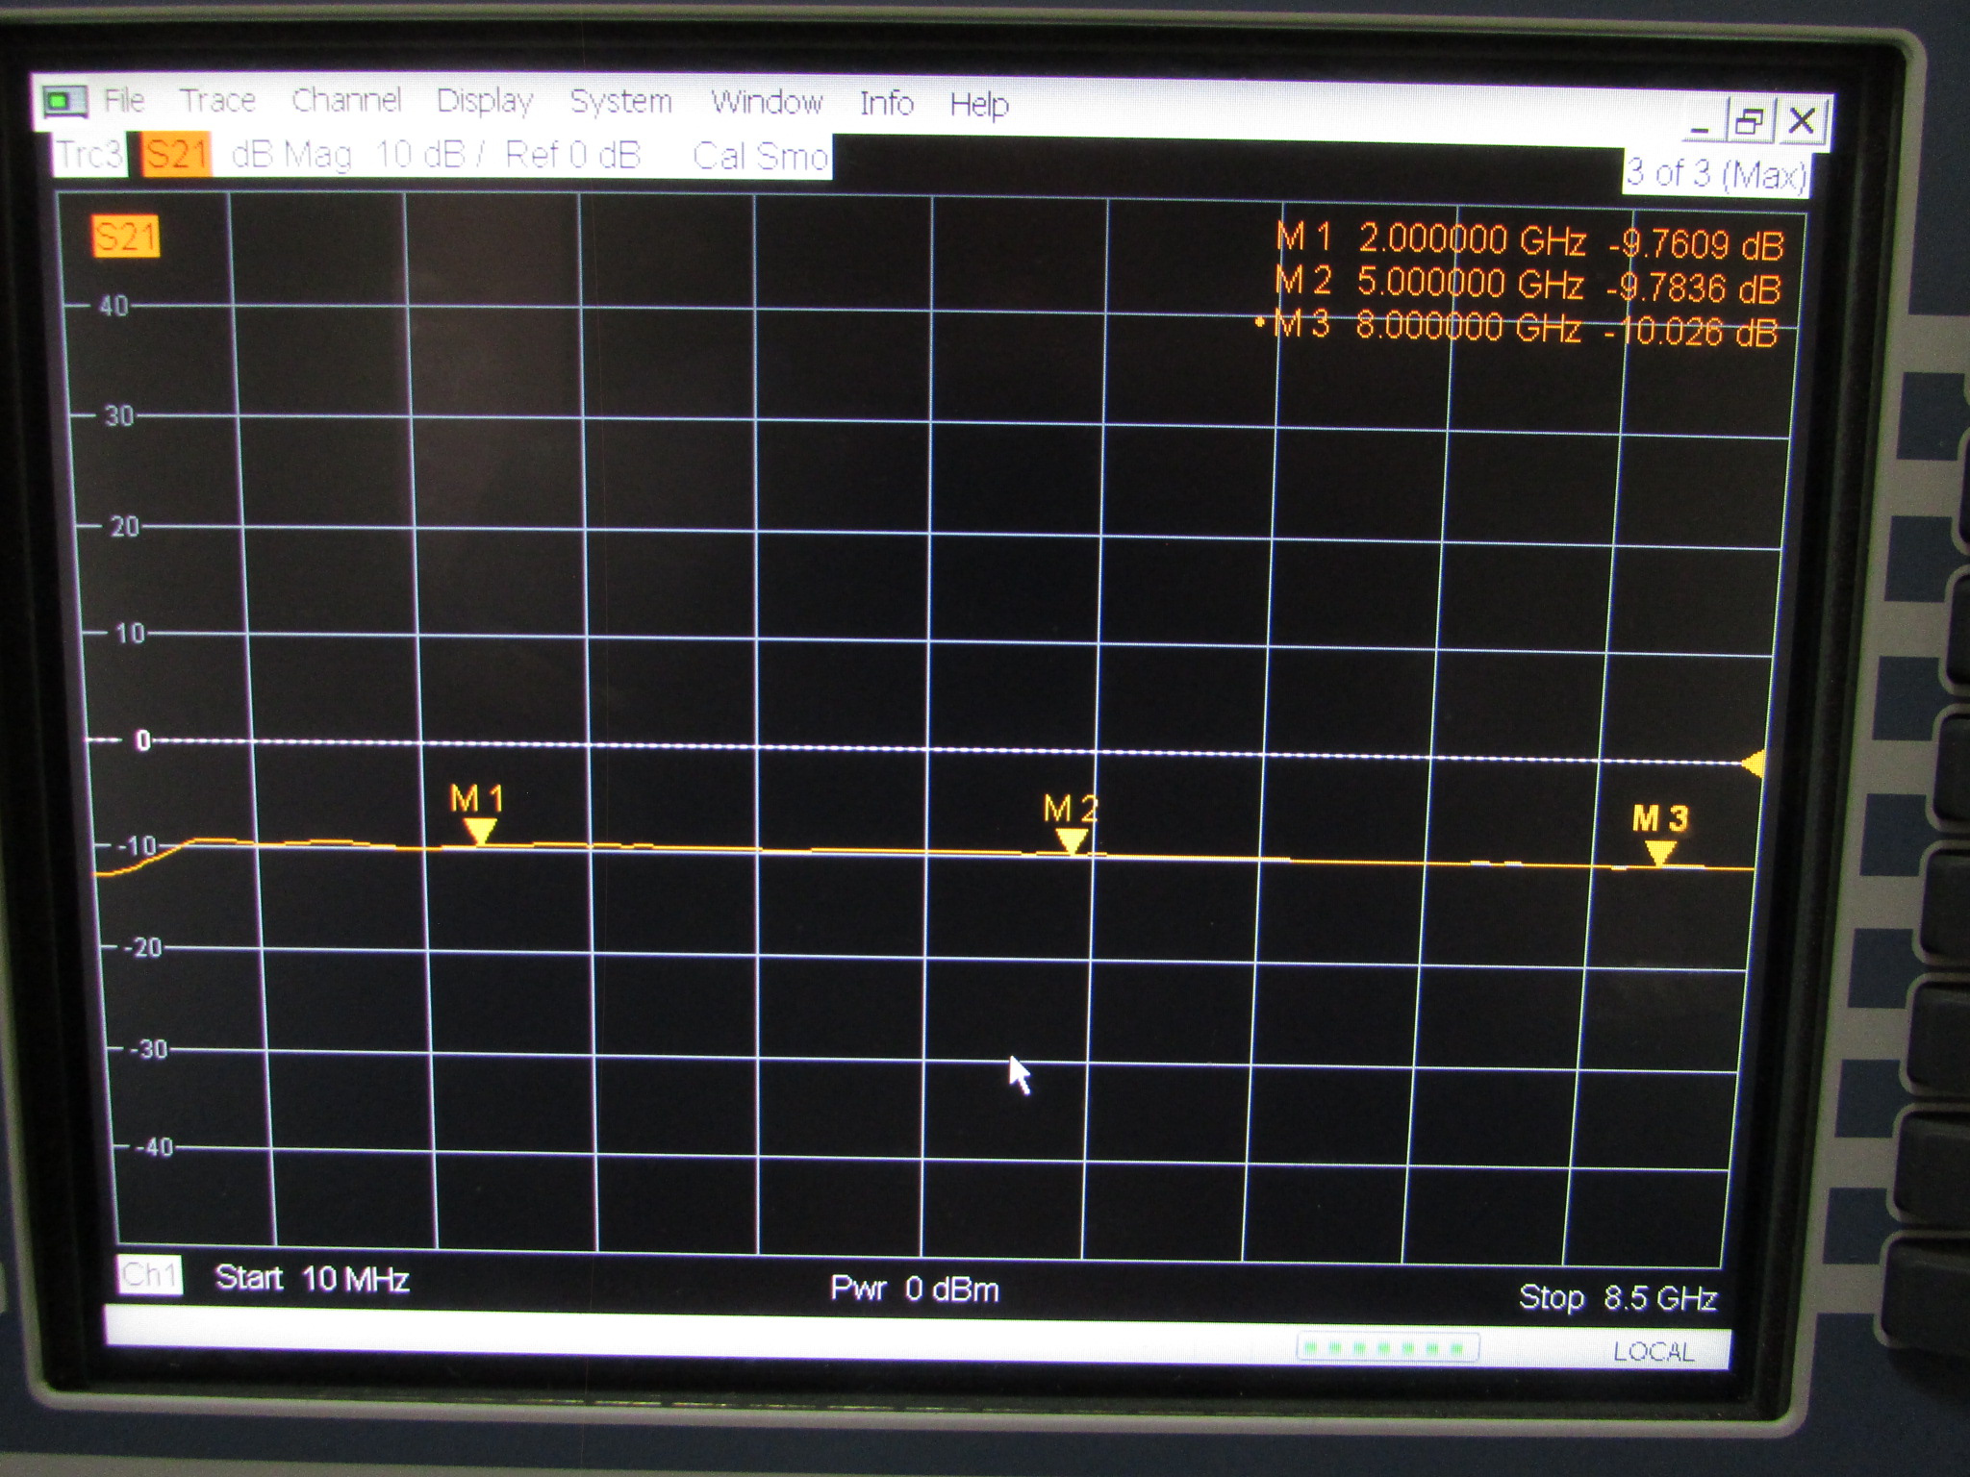This screenshot has width=1970, height=1477.
Task: Expand the Window menu
Action: point(767,101)
